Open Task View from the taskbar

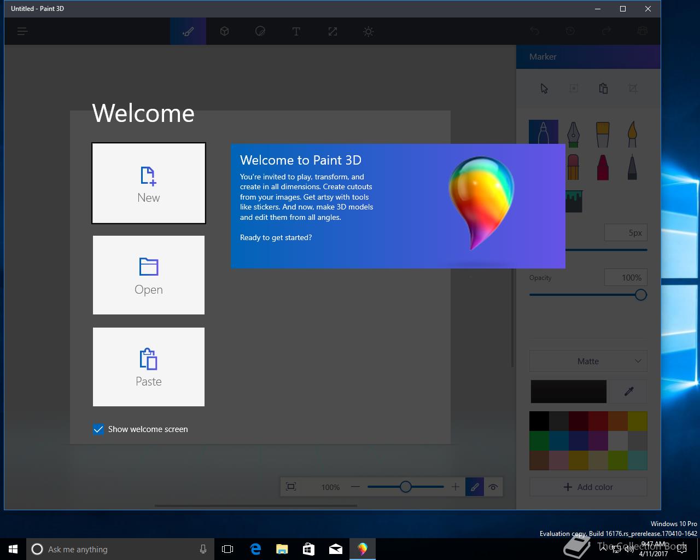click(227, 549)
